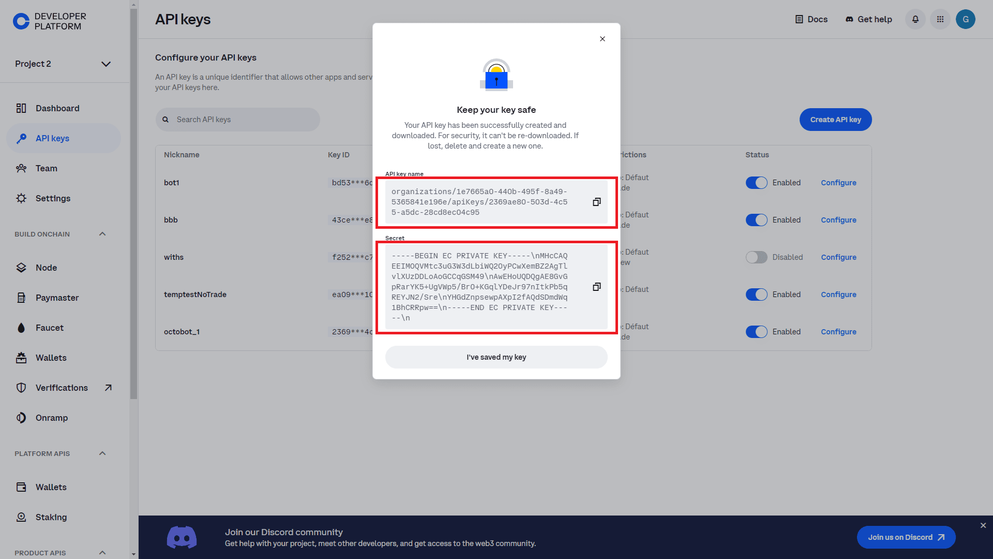This screenshot has height=559, width=993.
Task: Click the Create API key button
Action: pyautogui.click(x=836, y=120)
